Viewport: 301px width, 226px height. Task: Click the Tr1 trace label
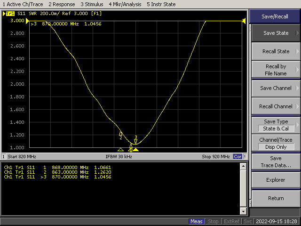click(x=10, y=14)
